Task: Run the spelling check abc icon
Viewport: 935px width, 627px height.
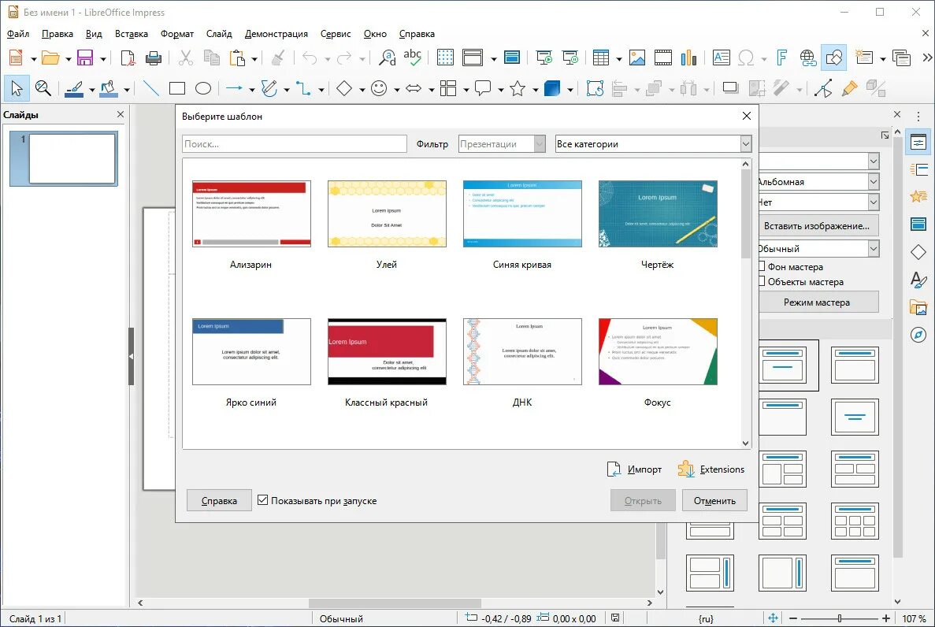Action: tap(412, 58)
